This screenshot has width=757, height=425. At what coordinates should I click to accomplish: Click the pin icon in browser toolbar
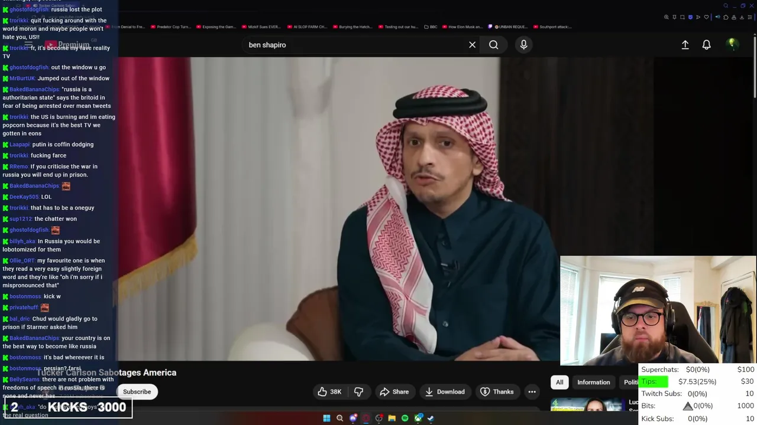[674, 17]
